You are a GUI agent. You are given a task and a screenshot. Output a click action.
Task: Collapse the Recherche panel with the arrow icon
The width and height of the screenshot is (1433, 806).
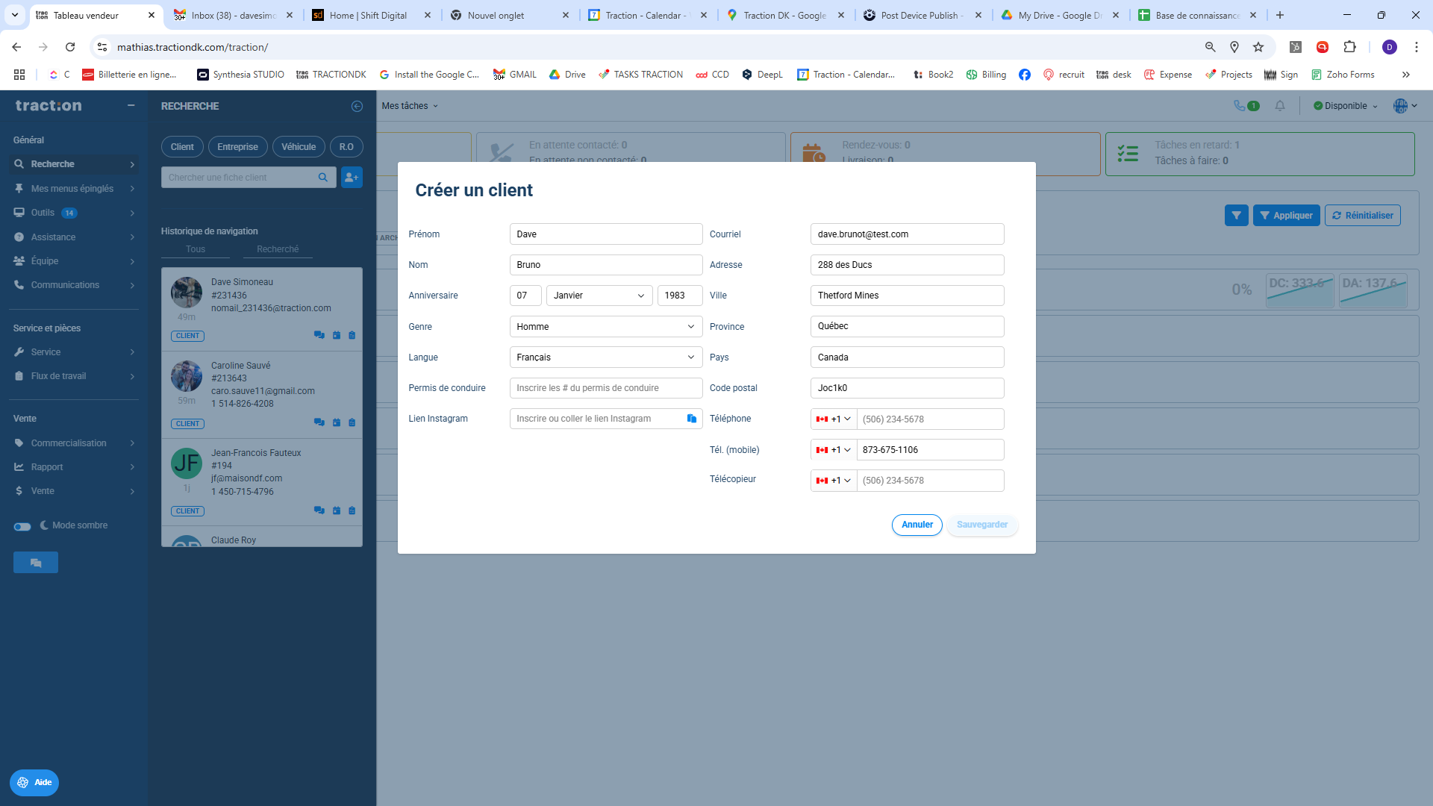[x=357, y=106]
